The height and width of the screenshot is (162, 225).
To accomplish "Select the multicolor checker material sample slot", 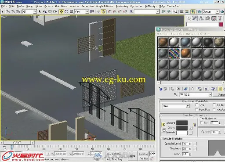I will 174,53.
